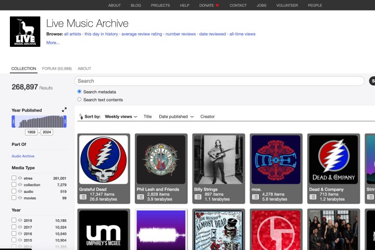Click the collection list icon on Grateful Dead tile
This screenshot has height=250, width=375.
point(83,197)
